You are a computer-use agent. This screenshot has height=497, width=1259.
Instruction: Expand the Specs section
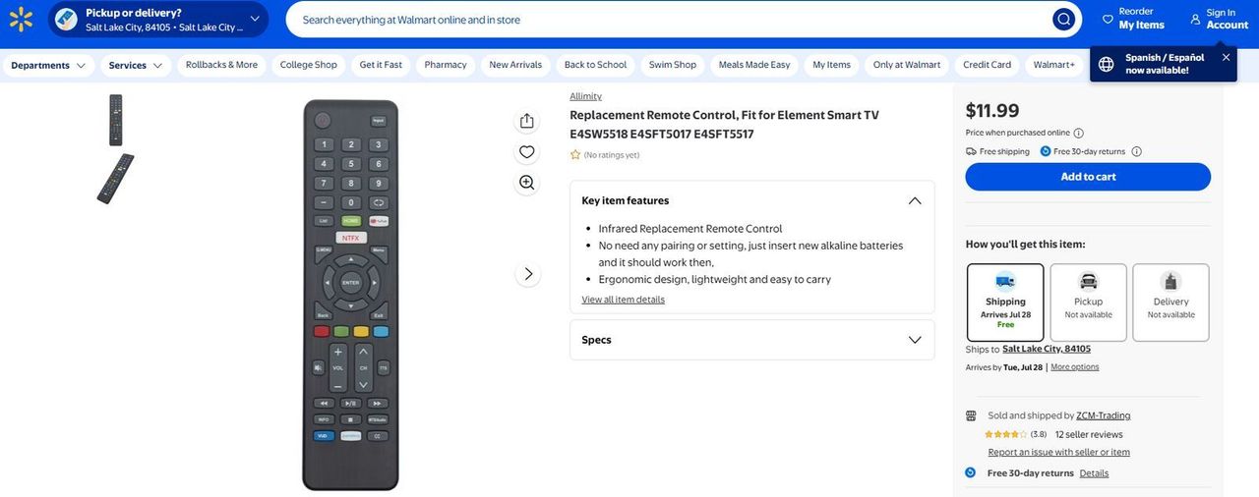(x=752, y=340)
